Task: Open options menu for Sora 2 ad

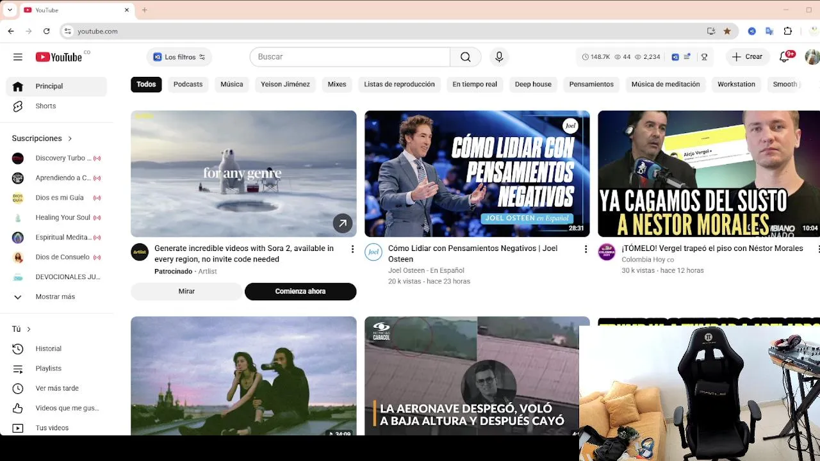Action: [352, 249]
